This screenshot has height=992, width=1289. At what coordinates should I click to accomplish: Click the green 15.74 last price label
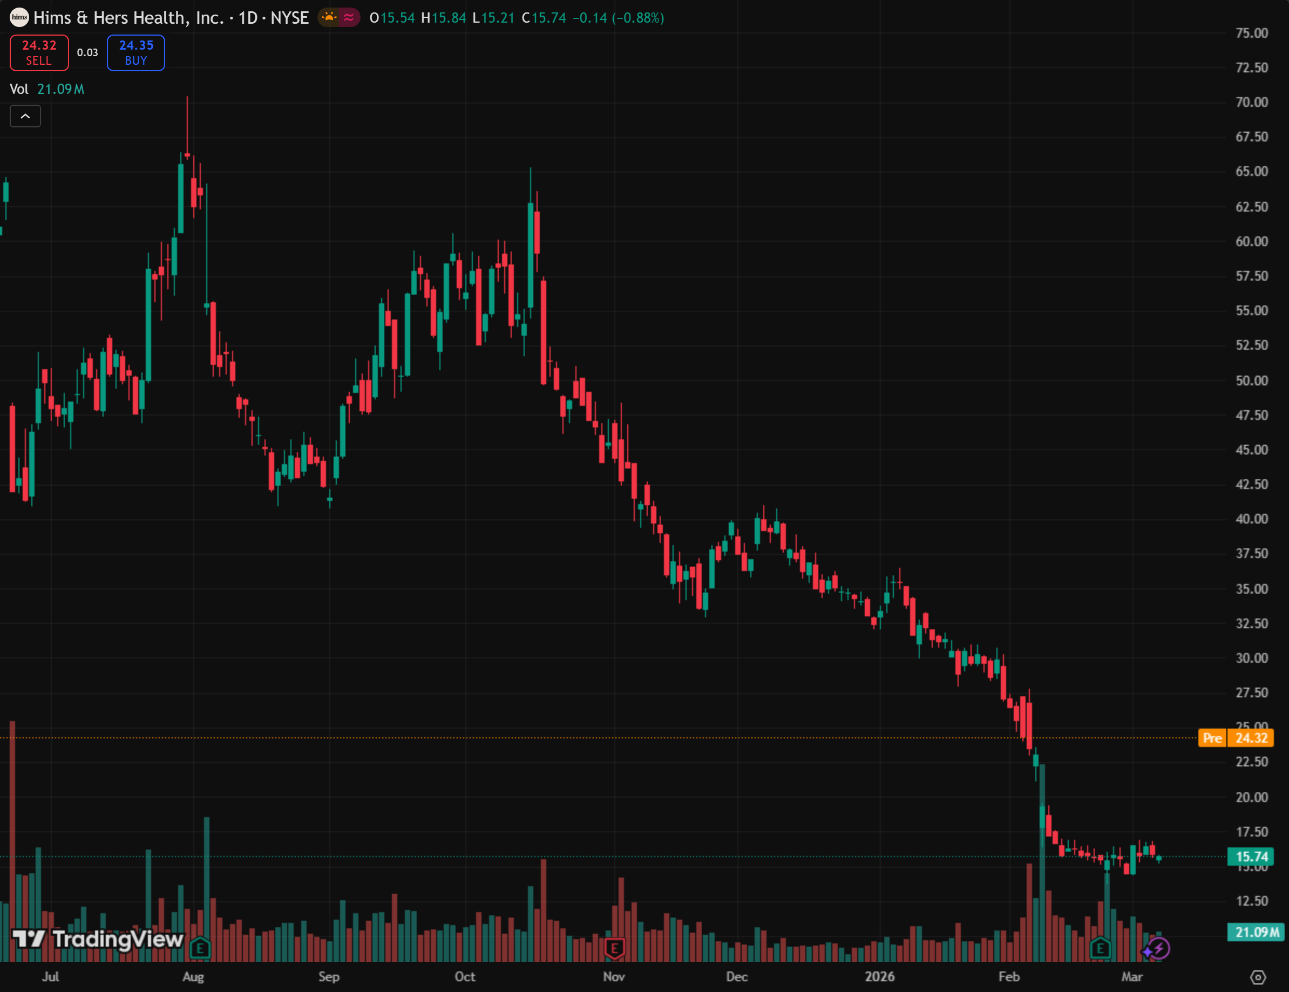point(1251,857)
